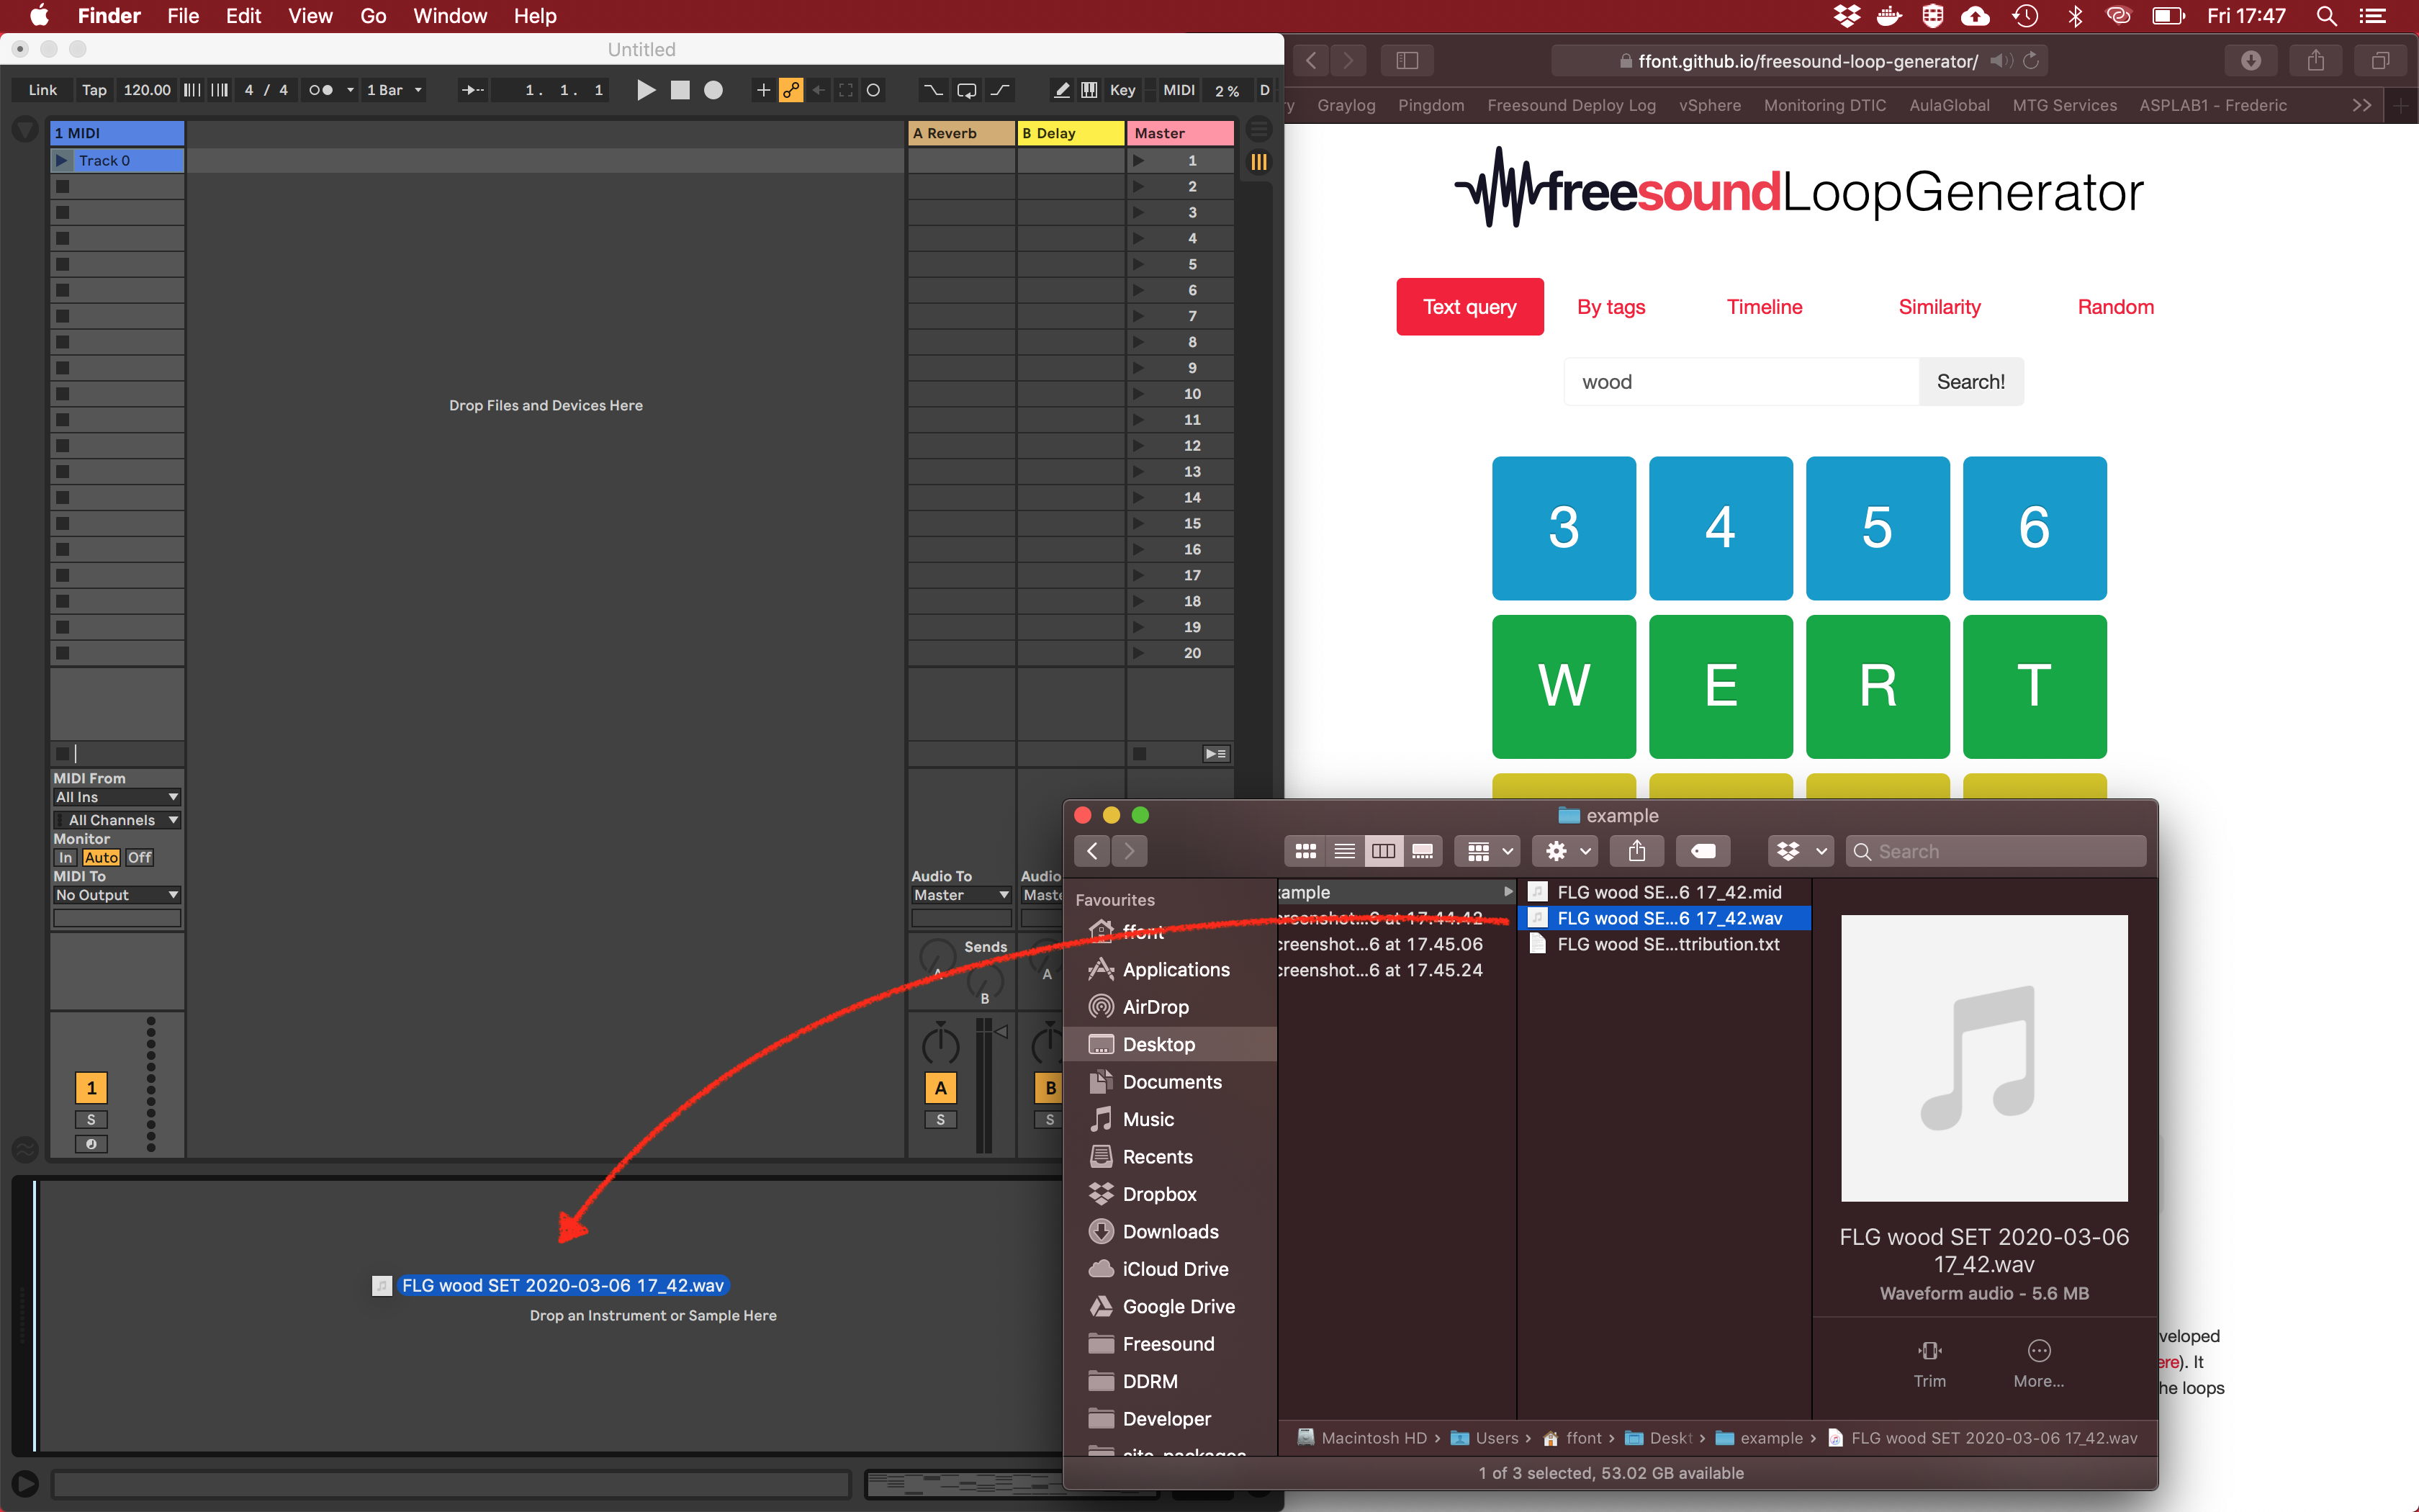Screen dimensions: 2419x1512
Task: Switch to icon view in Finder
Action: coord(1305,851)
